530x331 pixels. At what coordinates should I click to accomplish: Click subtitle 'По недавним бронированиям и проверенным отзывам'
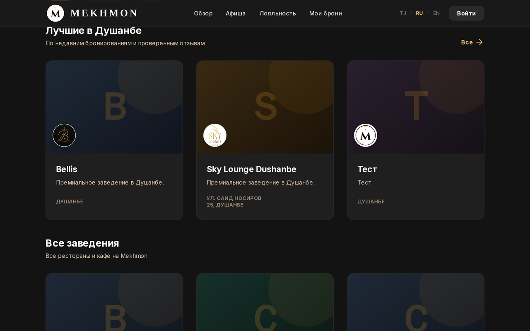point(125,43)
